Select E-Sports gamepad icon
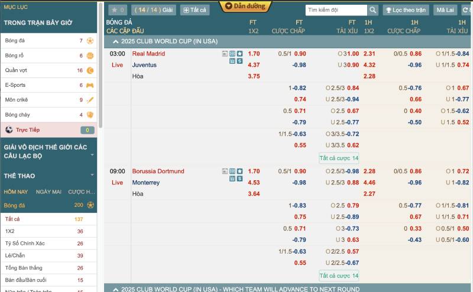Image resolution: width=473 pixels, height=292 pixels. 90,85
